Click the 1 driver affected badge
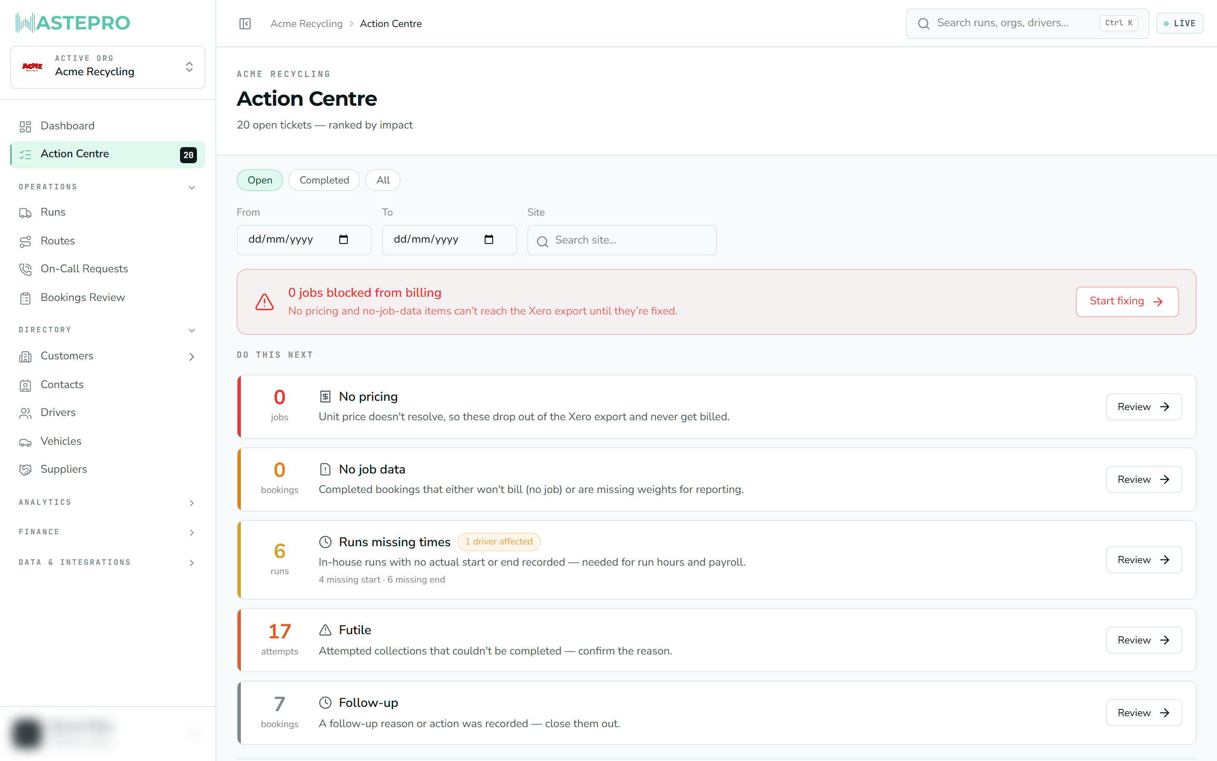 click(498, 542)
